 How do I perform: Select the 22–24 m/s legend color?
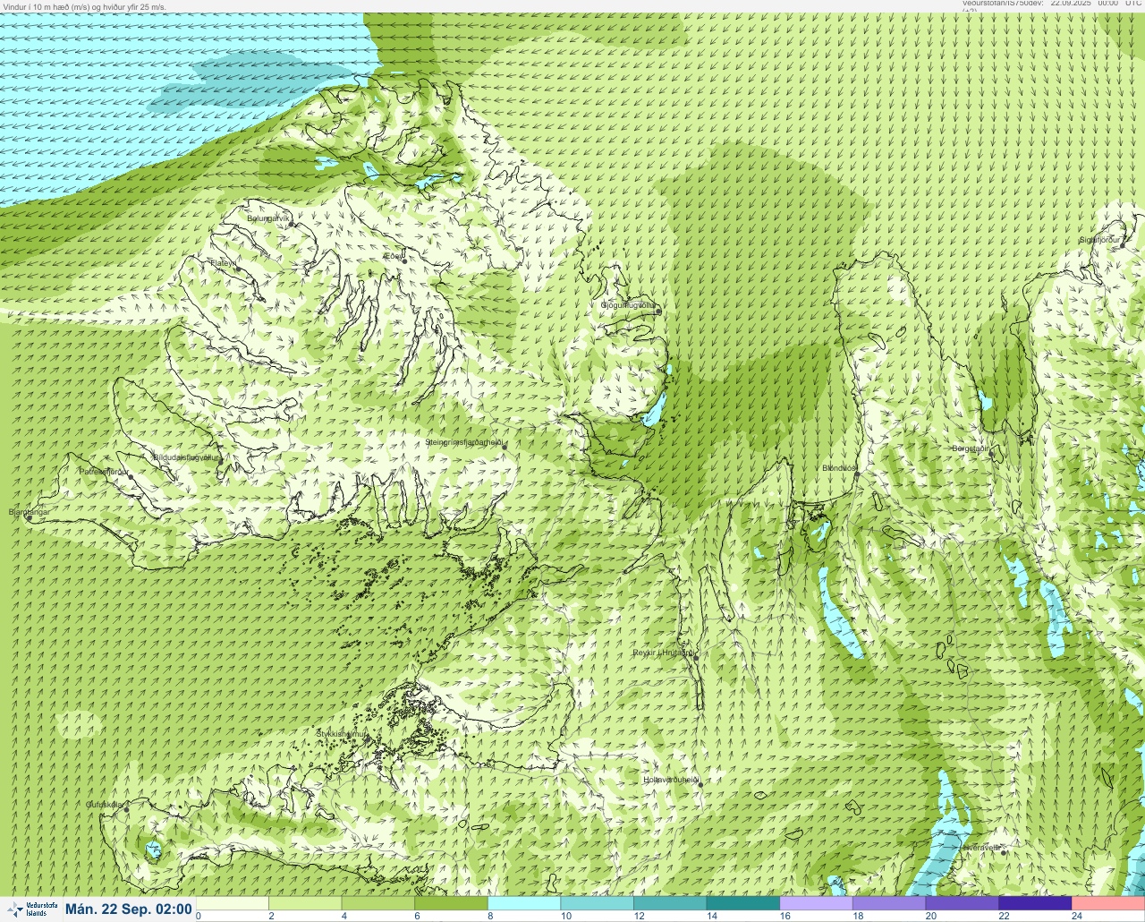pyautogui.click(x=1035, y=903)
